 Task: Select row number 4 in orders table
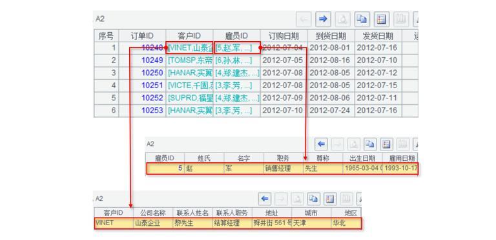(107, 86)
